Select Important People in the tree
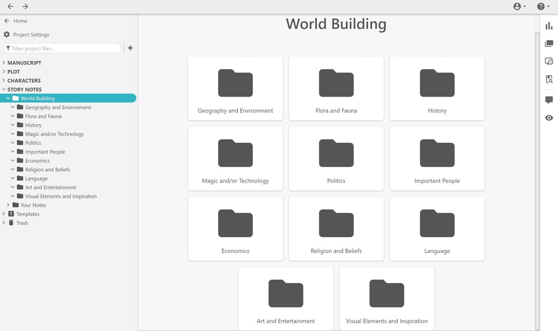This screenshot has width=558, height=331. pos(45,152)
